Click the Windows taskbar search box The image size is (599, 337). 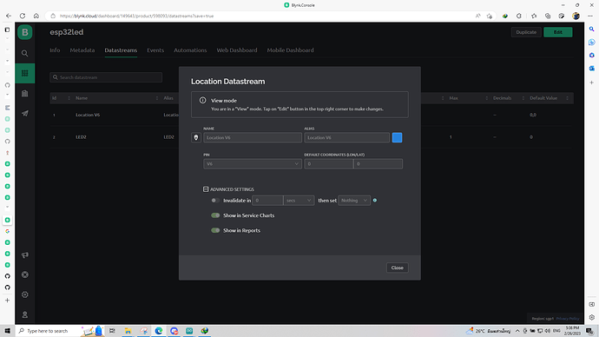point(48,331)
